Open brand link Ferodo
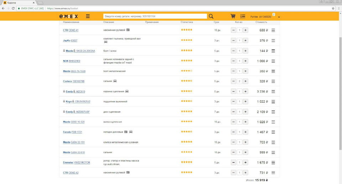 click(x=67, y=132)
